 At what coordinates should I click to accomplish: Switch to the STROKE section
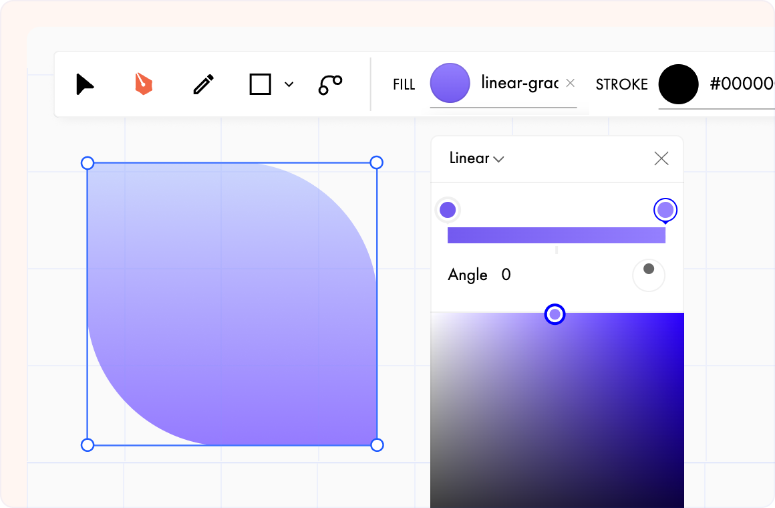click(x=621, y=84)
